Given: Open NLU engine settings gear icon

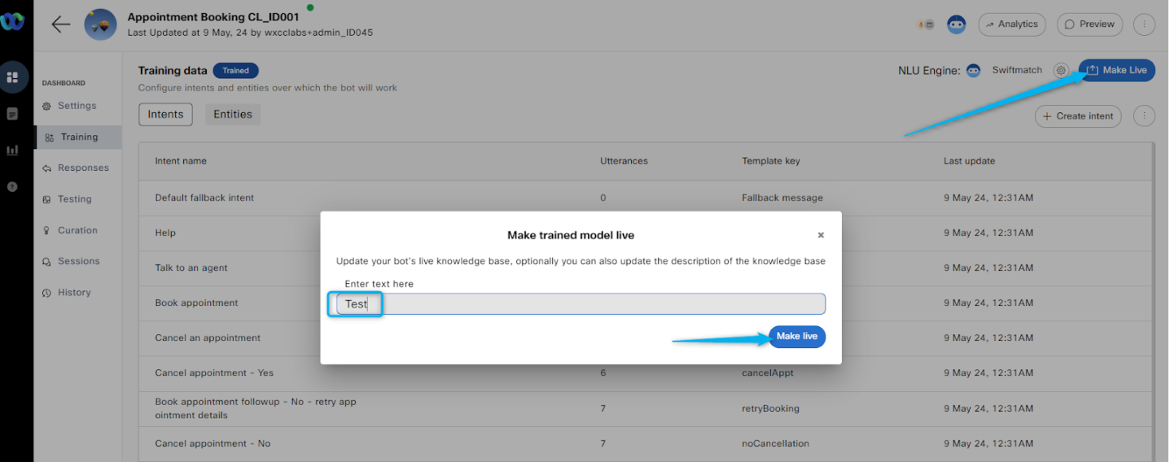Looking at the screenshot, I should pyautogui.click(x=1061, y=71).
